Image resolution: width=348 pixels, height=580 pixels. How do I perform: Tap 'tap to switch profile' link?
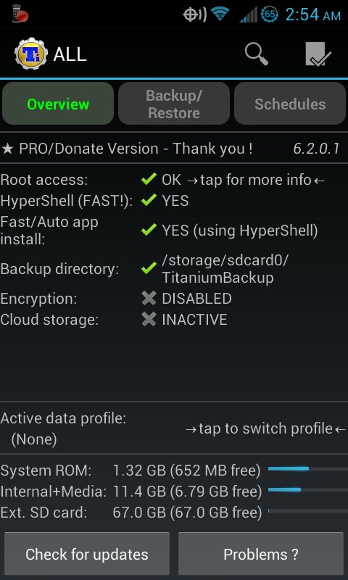265,428
